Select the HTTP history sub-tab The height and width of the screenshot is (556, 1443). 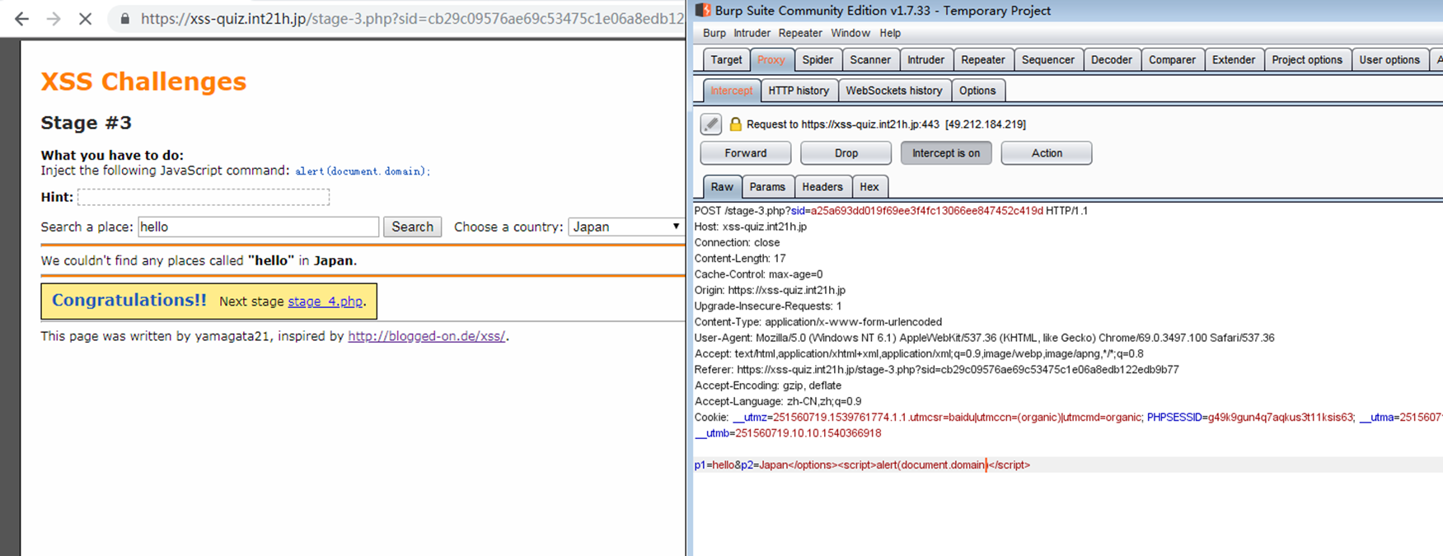799,91
